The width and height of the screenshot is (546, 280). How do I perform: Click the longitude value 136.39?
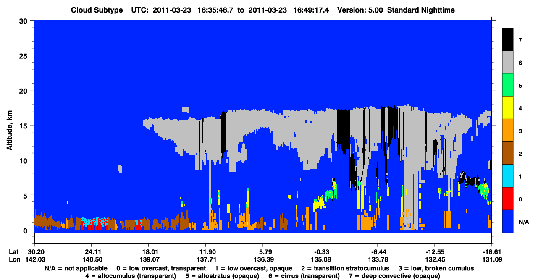click(x=262, y=259)
